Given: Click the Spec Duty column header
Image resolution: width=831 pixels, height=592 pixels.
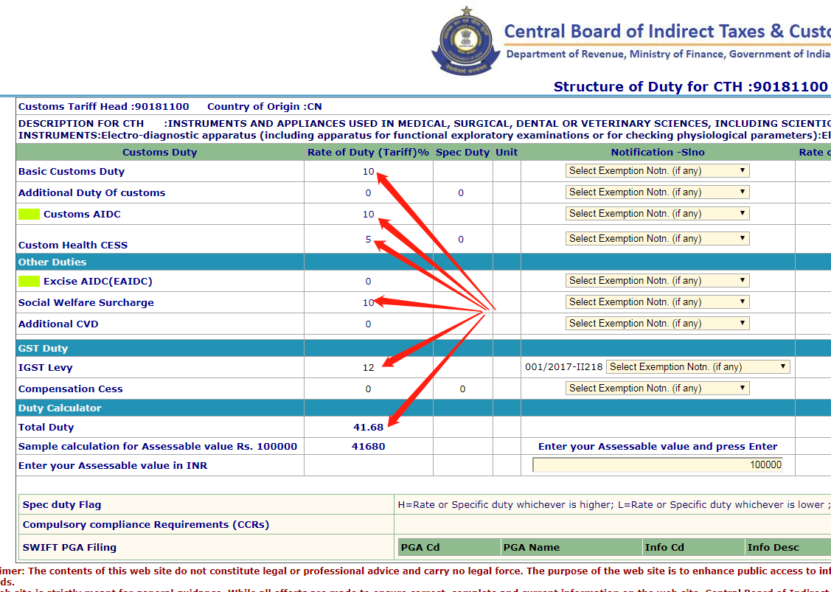Looking at the screenshot, I should click(x=462, y=152).
